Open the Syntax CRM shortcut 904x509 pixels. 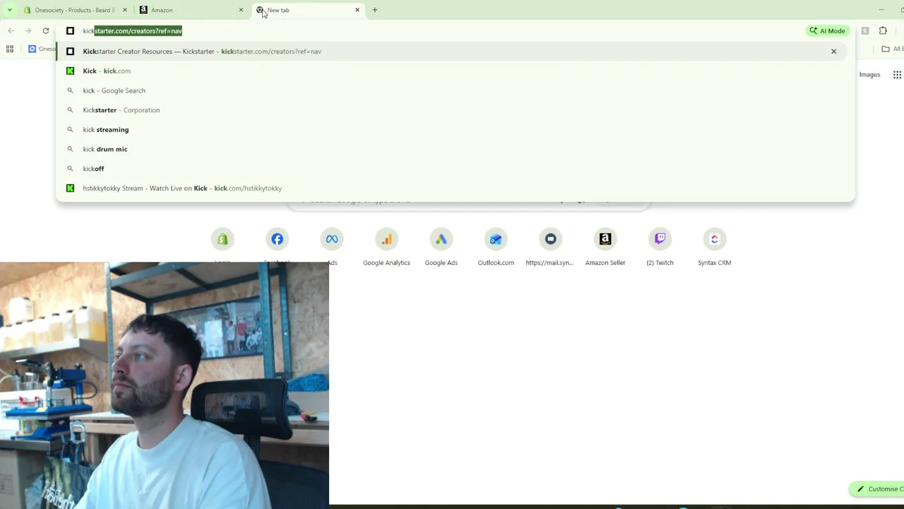click(715, 246)
